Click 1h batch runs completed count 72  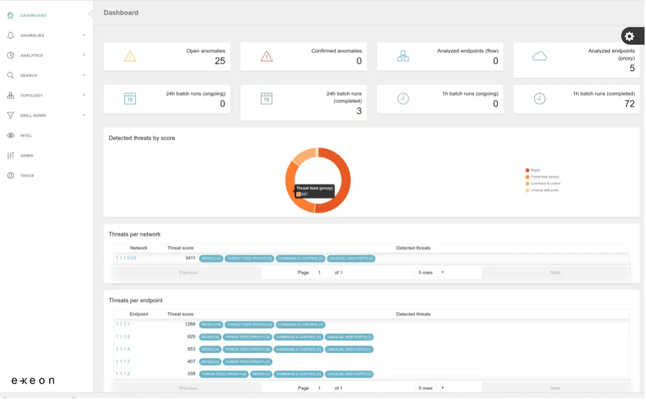pyautogui.click(x=629, y=103)
